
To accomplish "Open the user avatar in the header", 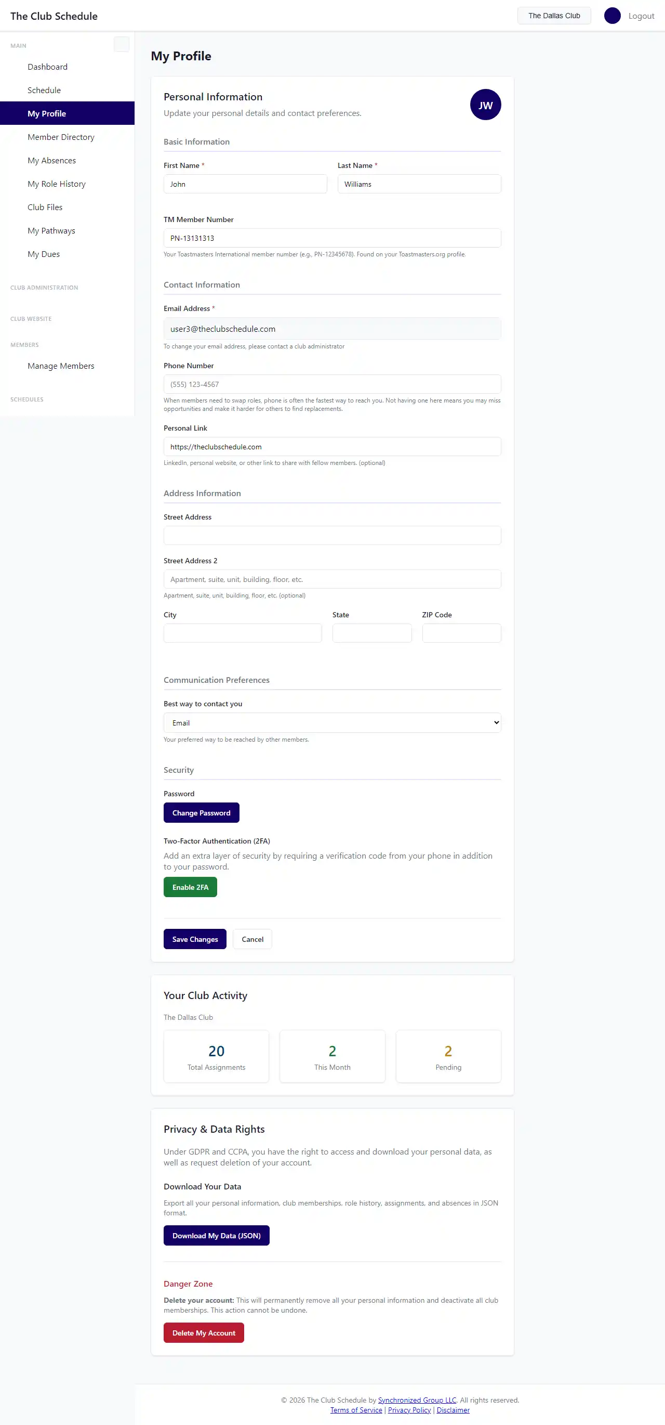I will coord(613,16).
